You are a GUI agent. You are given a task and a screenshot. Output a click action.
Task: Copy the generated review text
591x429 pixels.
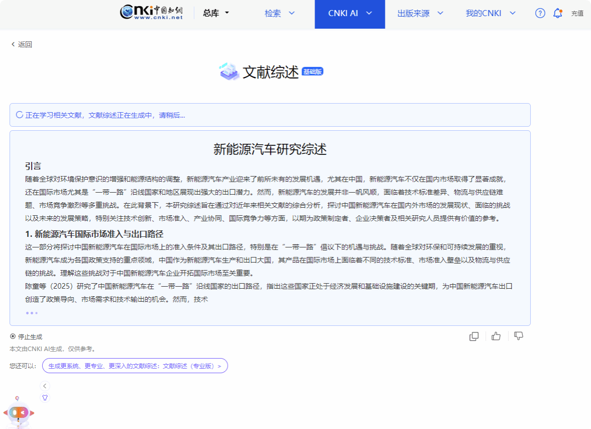coord(473,336)
